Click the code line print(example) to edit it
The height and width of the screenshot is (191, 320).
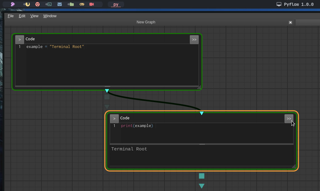(x=137, y=125)
